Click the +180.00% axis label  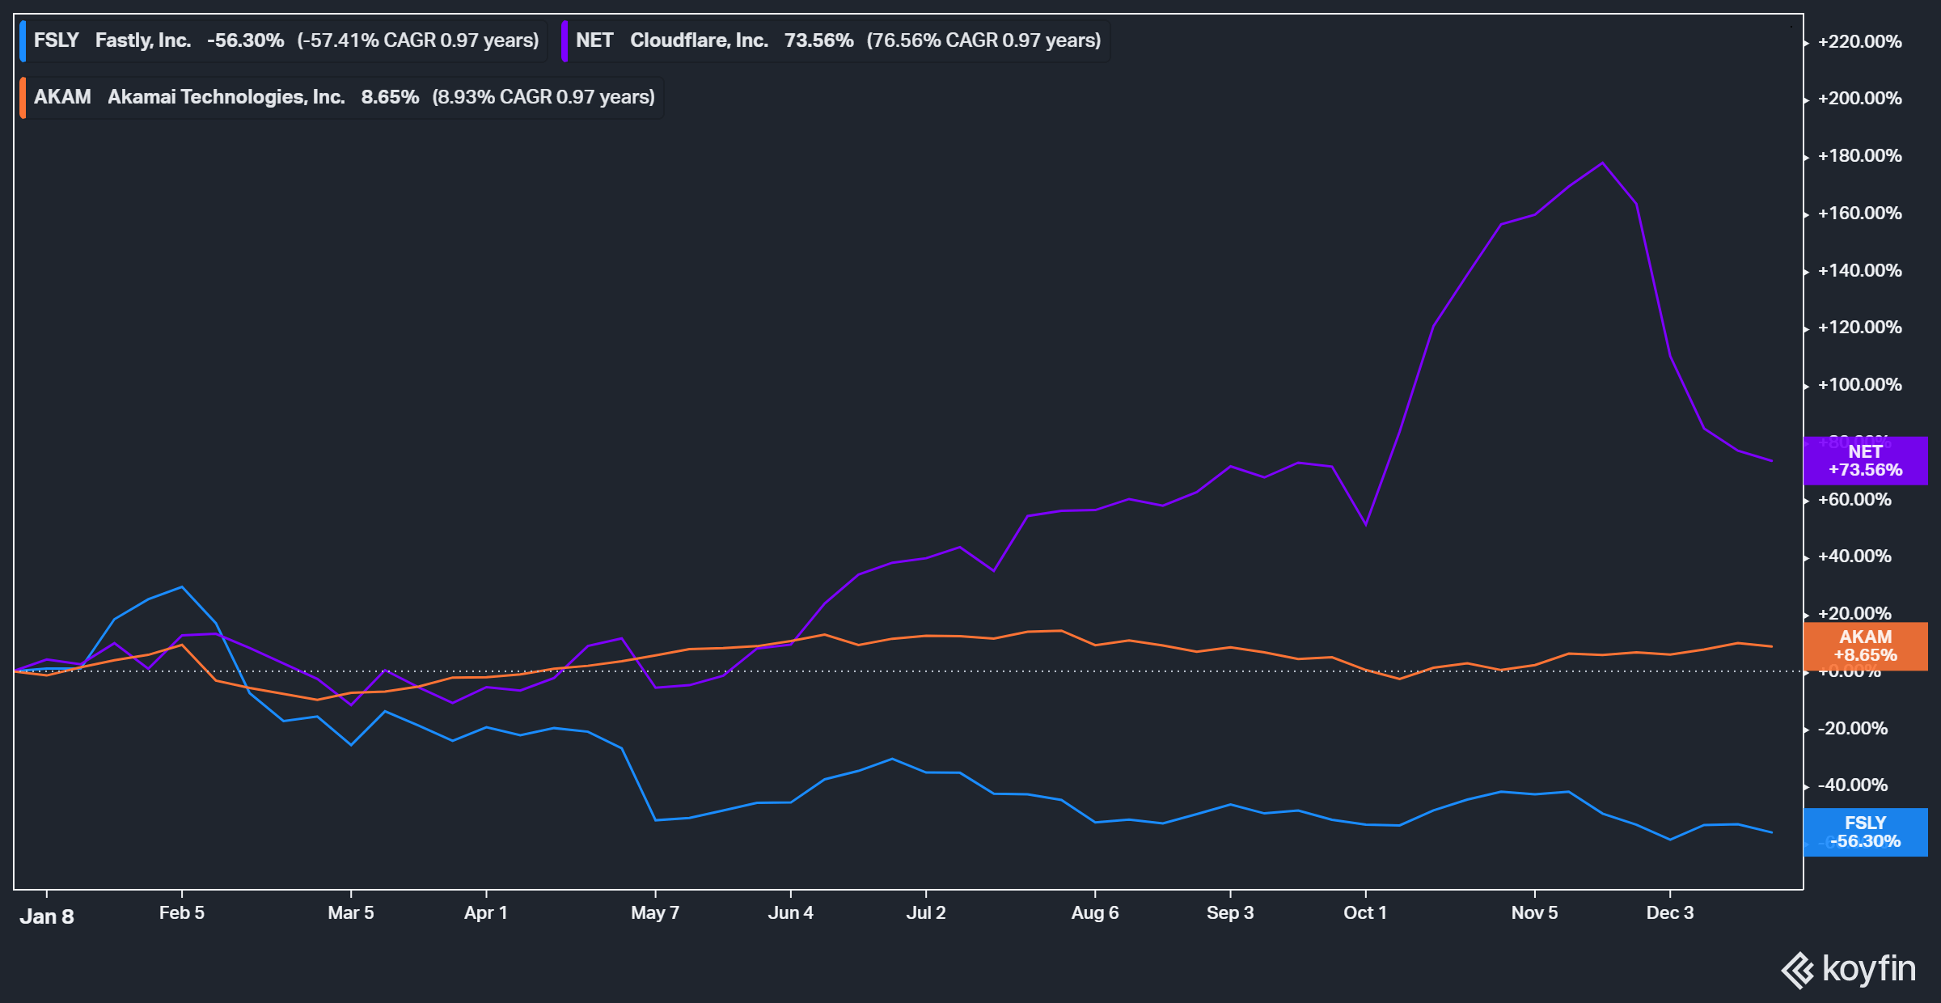[1860, 156]
